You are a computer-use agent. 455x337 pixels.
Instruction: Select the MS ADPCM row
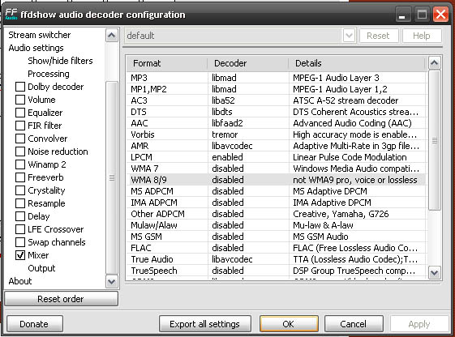tap(277, 191)
